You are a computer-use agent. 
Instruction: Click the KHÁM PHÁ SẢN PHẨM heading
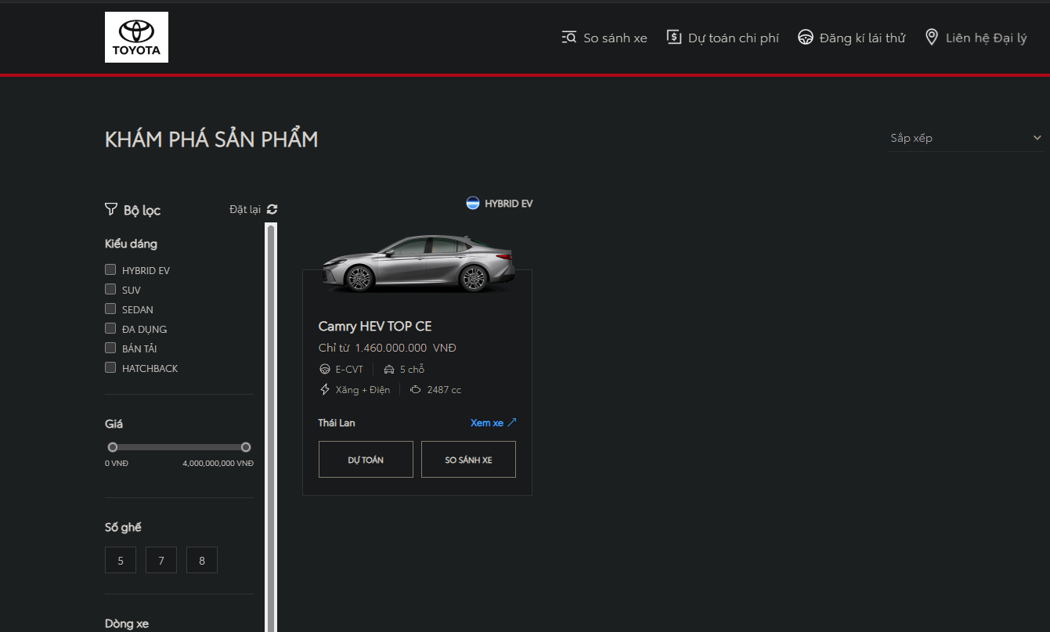point(211,139)
